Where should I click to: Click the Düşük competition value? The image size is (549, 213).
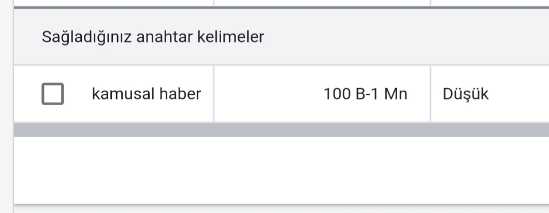pos(465,94)
